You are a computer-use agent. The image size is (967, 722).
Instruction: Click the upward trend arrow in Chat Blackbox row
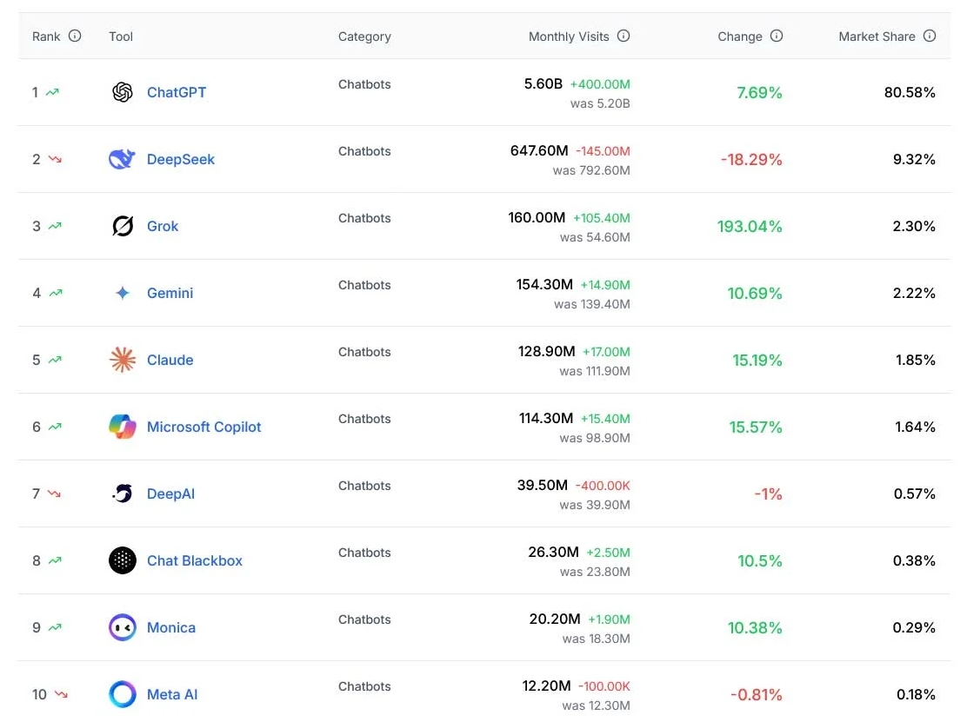tap(55, 560)
